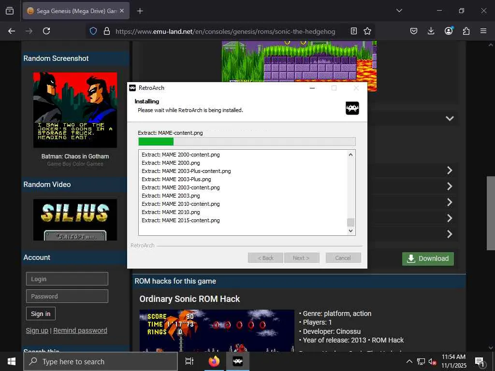Switch to the Sega Genesis (Mega Drive) tab
Image resolution: width=495 pixels, height=371 pixels.
(76, 11)
